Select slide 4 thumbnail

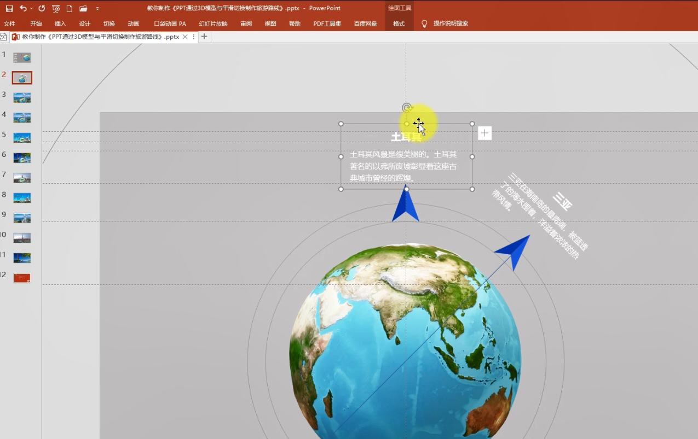pyautogui.click(x=22, y=118)
